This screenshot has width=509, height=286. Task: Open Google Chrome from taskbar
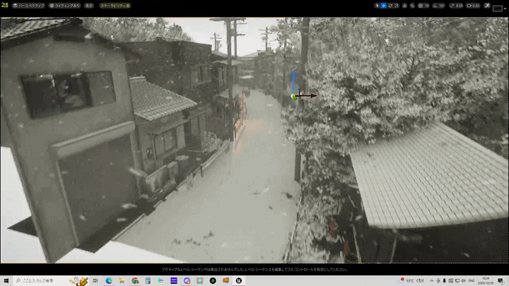click(x=135, y=280)
